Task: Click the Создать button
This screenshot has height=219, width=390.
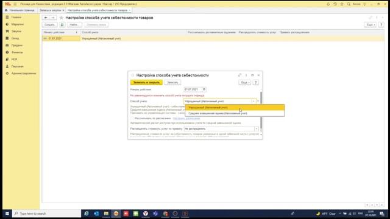Action: tap(50, 24)
